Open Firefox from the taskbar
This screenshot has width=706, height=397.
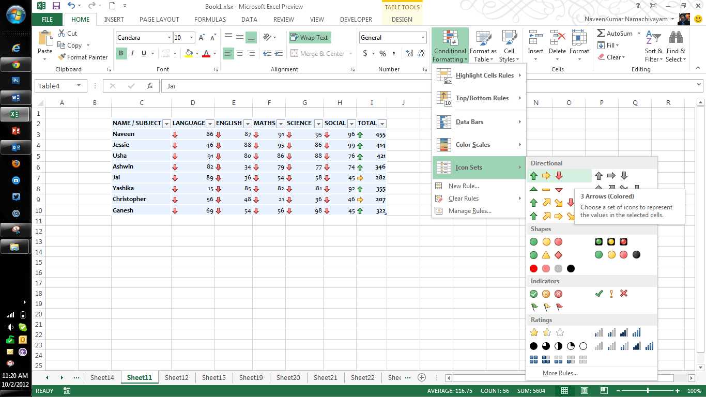(16, 164)
